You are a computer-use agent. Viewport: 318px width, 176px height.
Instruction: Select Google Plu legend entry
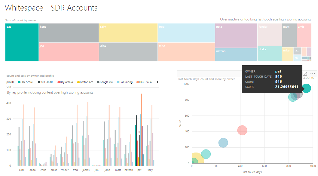pyautogui.click(x=106, y=82)
